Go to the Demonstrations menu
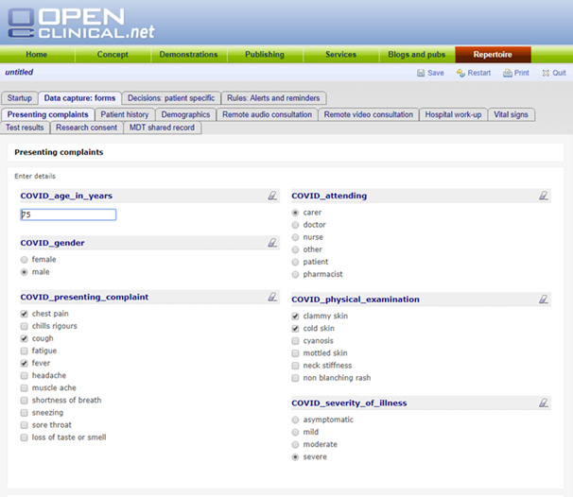Screen dimensions: 573x497 point(188,55)
